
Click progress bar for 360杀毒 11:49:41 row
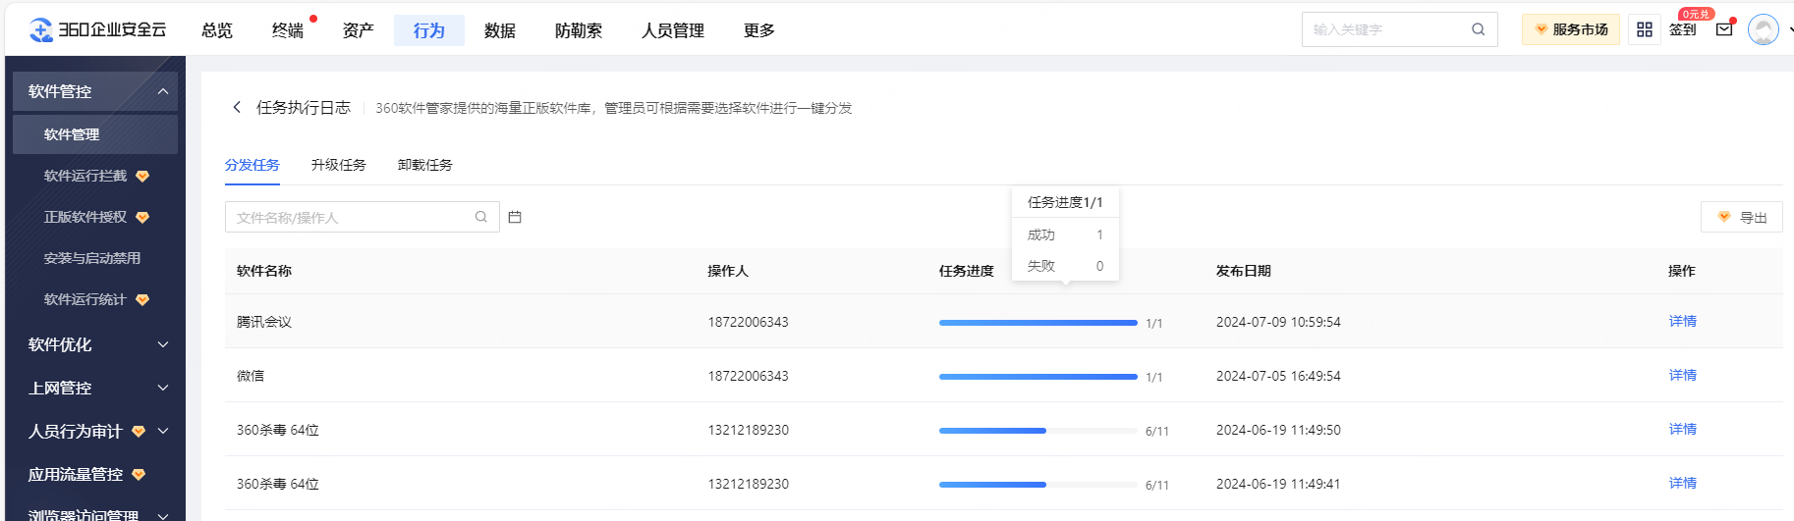pos(1038,484)
